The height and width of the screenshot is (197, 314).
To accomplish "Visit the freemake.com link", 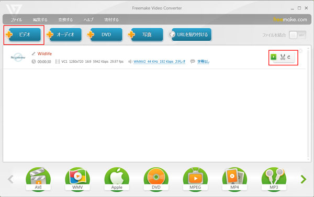I will [x=290, y=19].
